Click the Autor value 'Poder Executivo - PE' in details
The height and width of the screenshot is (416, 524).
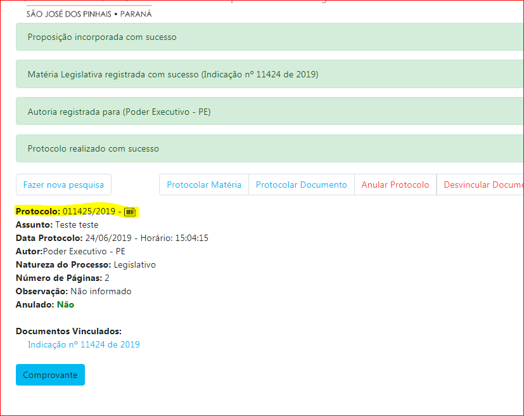(84, 252)
